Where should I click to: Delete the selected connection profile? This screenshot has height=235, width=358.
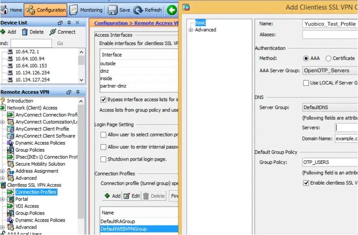tap(154, 196)
